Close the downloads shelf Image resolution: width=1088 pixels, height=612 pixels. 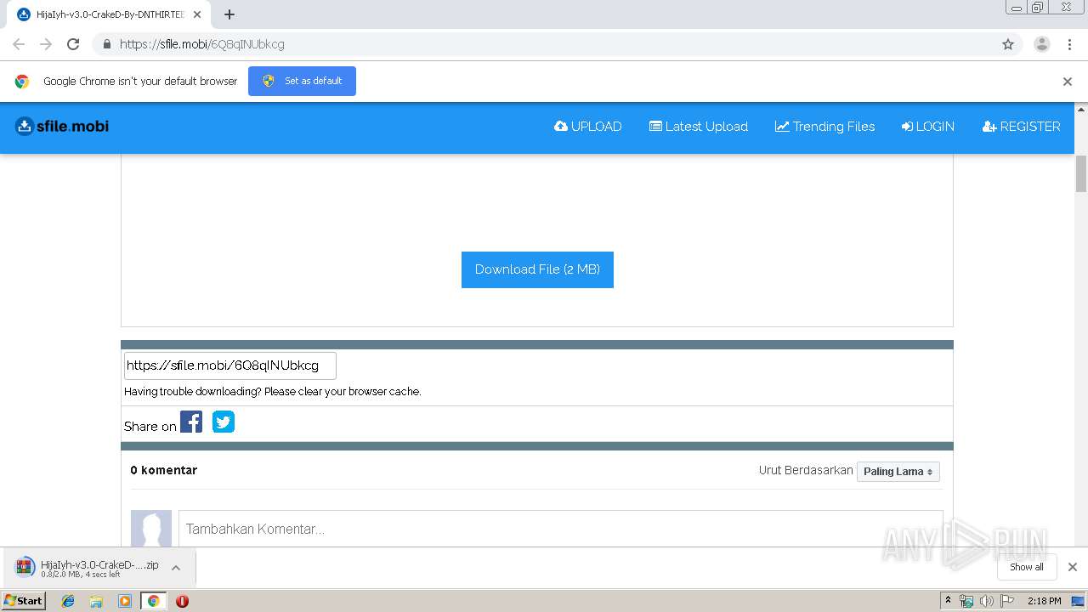[1073, 567]
